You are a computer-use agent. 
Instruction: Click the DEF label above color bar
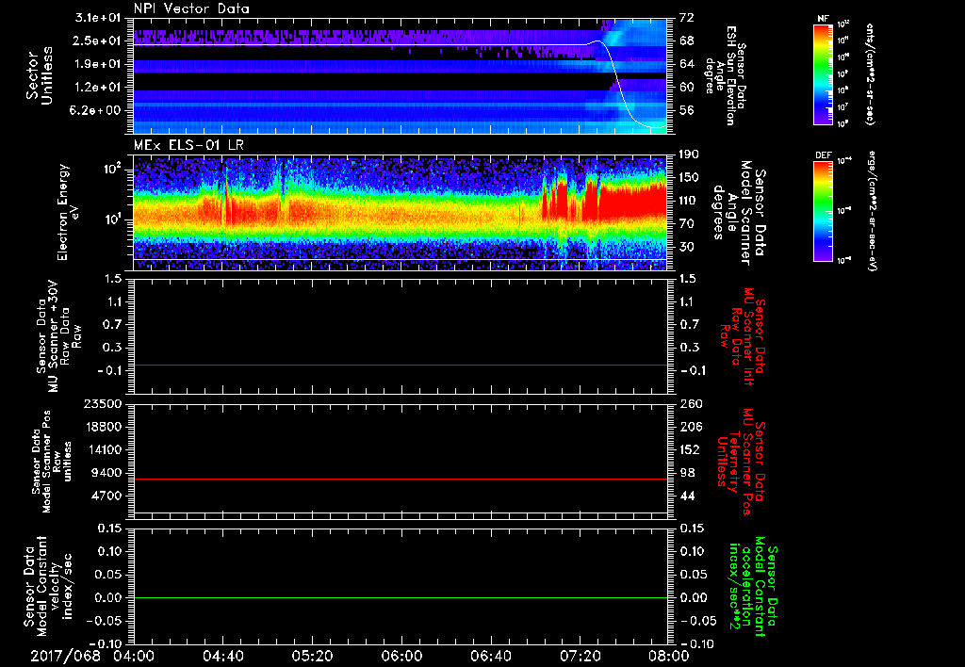(823, 155)
